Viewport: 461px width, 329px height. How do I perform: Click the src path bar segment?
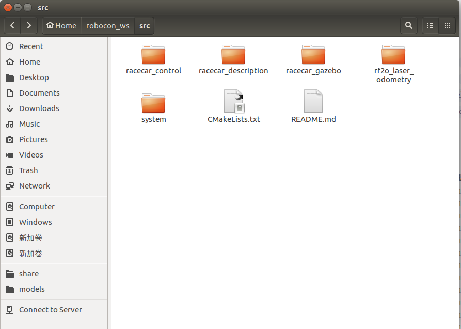click(x=145, y=26)
